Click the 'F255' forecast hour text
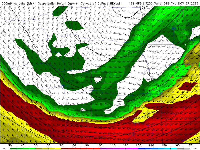 pos(149,3)
